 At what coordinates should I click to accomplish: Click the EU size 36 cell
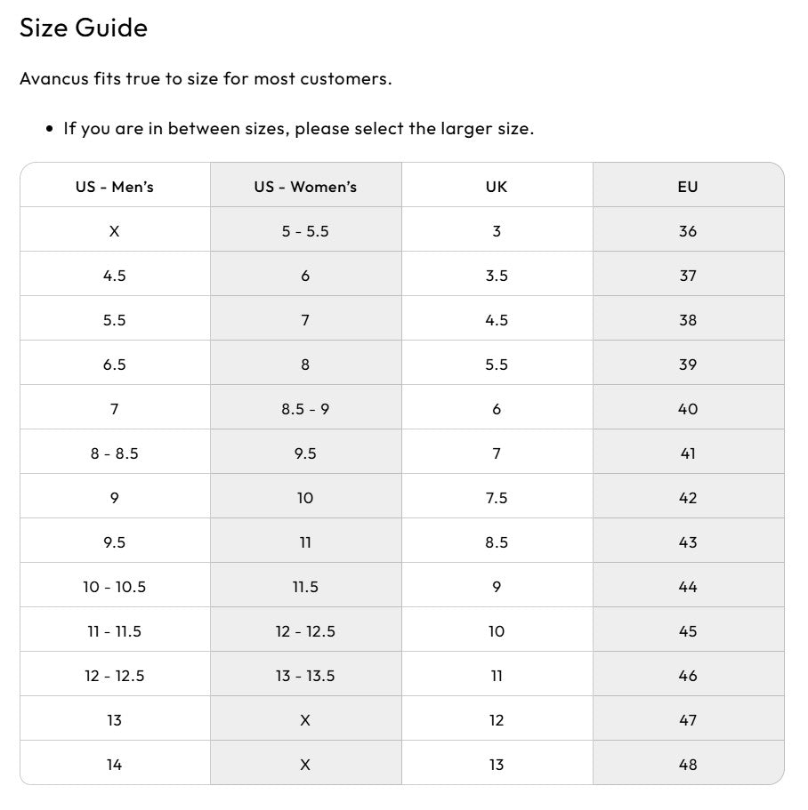(x=688, y=231)
